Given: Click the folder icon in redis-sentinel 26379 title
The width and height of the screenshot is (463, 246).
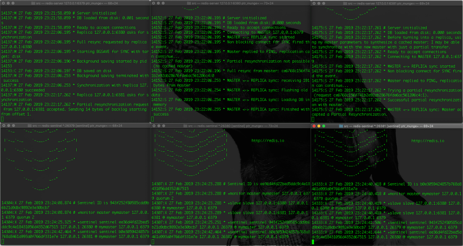Looking at the screenshot, I should point(29,126).
